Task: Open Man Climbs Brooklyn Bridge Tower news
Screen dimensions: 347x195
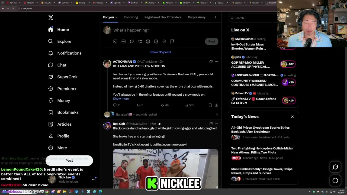Action: 263,174
